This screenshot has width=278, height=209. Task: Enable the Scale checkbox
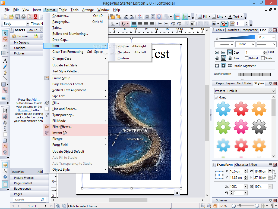coord(263,58)
